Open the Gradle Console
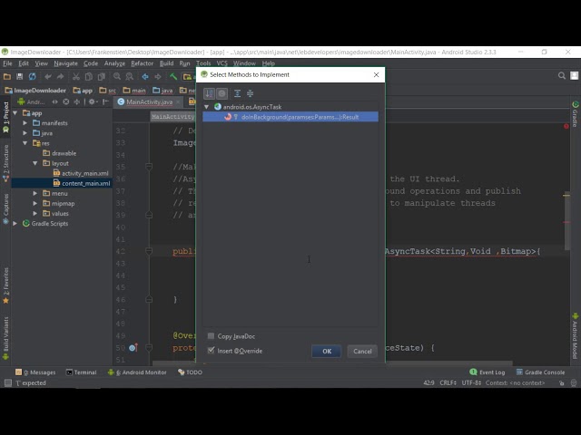 pyautogui.click(x=541, y=372)
